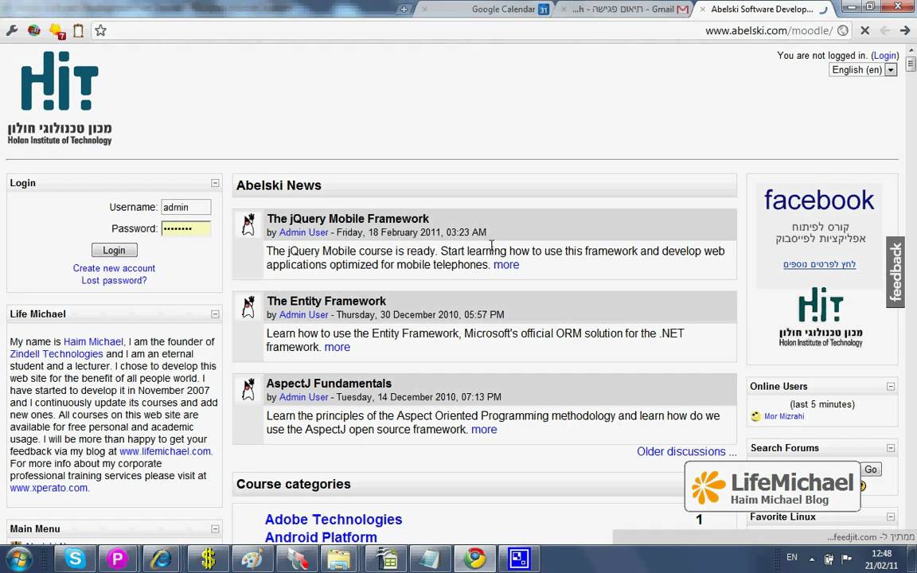
Task: Read more of the AspectJ Fundamentals post
Action: point(484,430)
